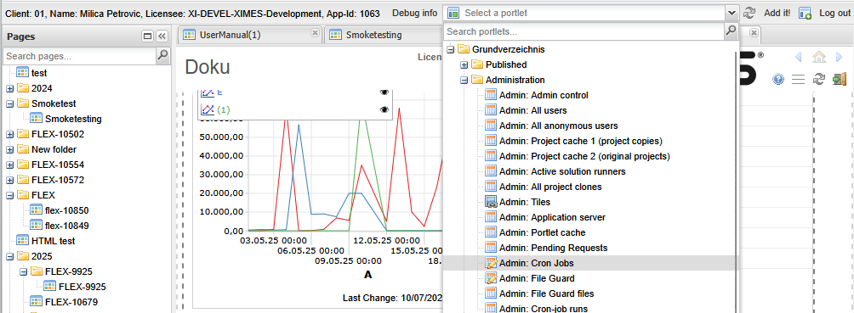This screenshot has width=854, height=313.
Task: Click the Admin: Tiles portlet icon
Action: pos(492,202)
